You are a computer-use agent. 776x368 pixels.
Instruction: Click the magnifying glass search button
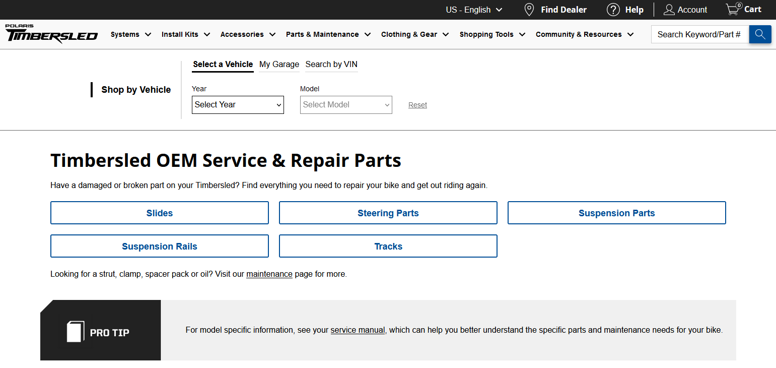[x=760, y=34]
